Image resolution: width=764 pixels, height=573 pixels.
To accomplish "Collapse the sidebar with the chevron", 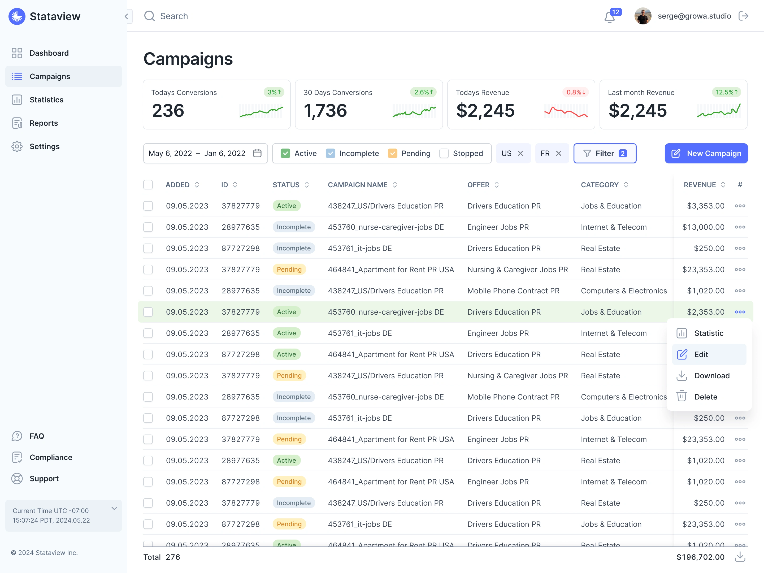I will pyautogui.click(x=127, y=16).
